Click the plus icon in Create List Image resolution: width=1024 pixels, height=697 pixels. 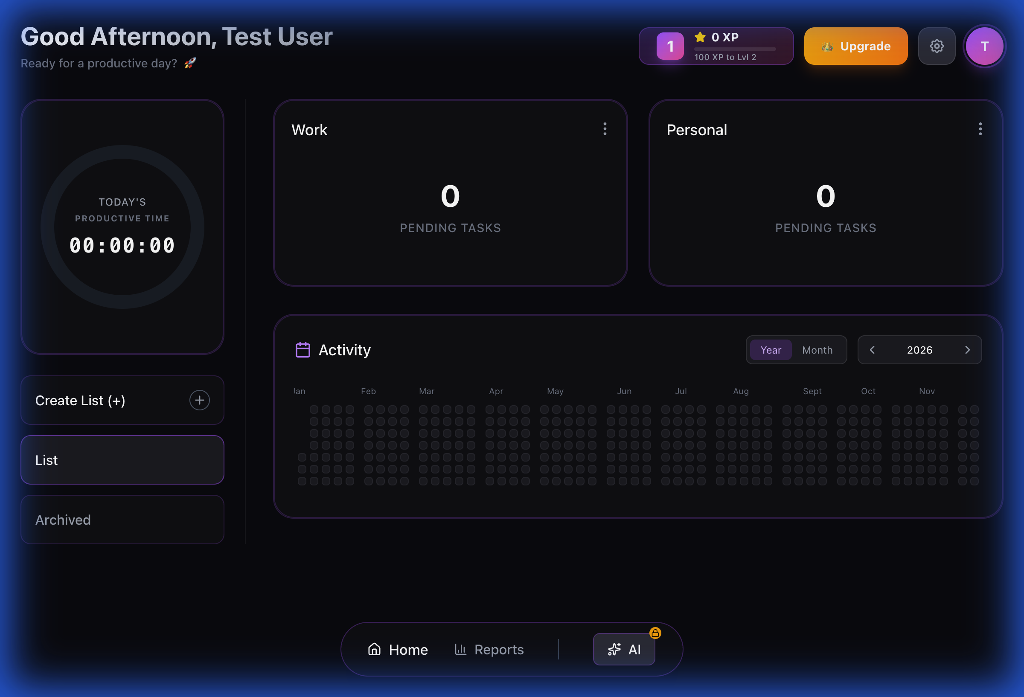[x=200, y=400]
